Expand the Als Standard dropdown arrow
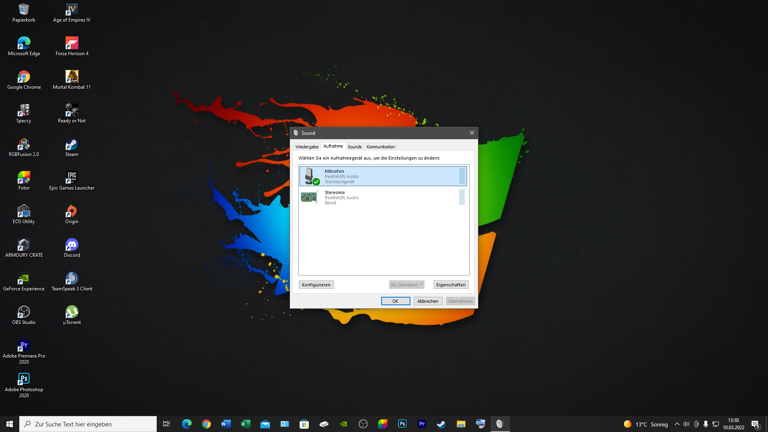768x432 pixels. pyautogui.click(x=421, y=285)
